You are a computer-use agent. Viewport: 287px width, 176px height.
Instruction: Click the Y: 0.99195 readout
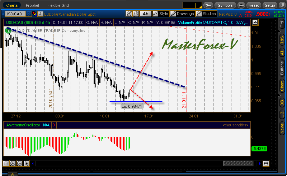point(166,22)
